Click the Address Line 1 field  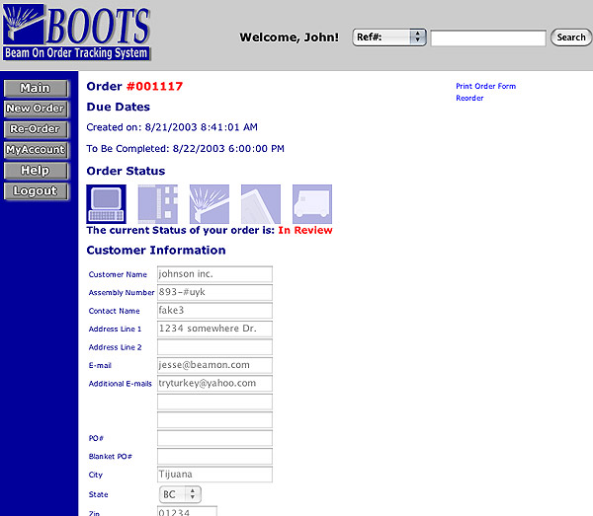pos(214,329)
